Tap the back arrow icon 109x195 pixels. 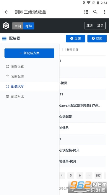click(6, 12)
